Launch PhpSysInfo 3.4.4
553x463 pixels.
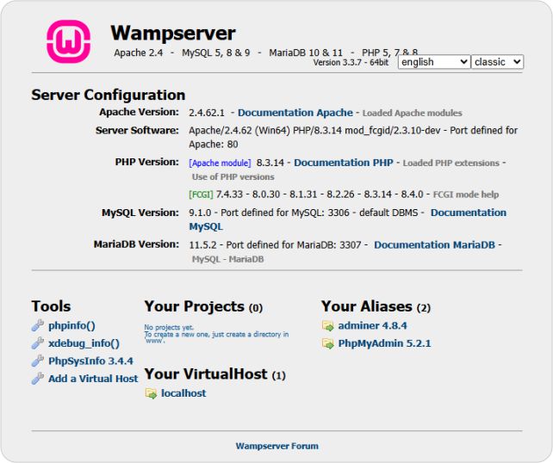pyautogui.click(x=90, y=361)
